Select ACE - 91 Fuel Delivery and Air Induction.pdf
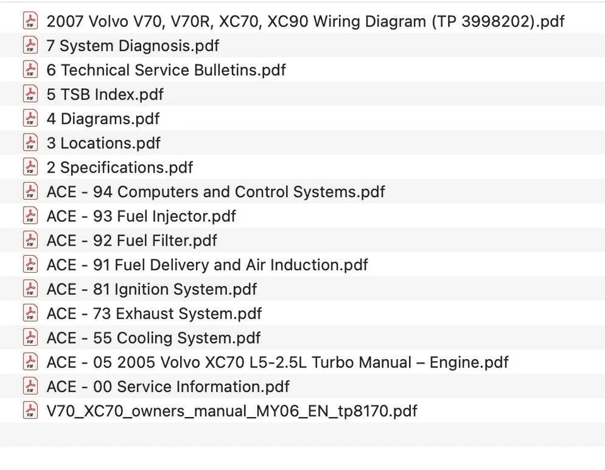Image resolution: width=605 pixels, height=470 pixels. 207,265
